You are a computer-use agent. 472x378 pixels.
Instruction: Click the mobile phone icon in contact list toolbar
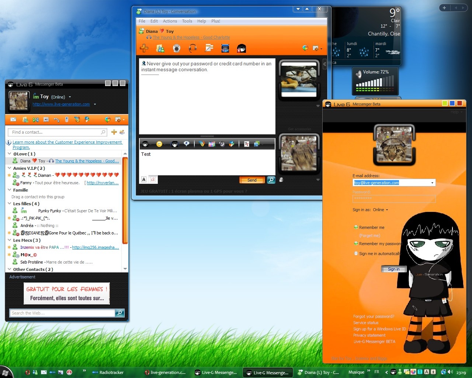67,120
